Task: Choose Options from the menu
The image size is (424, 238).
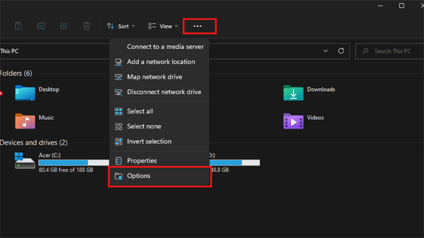Action: (159, 176)
